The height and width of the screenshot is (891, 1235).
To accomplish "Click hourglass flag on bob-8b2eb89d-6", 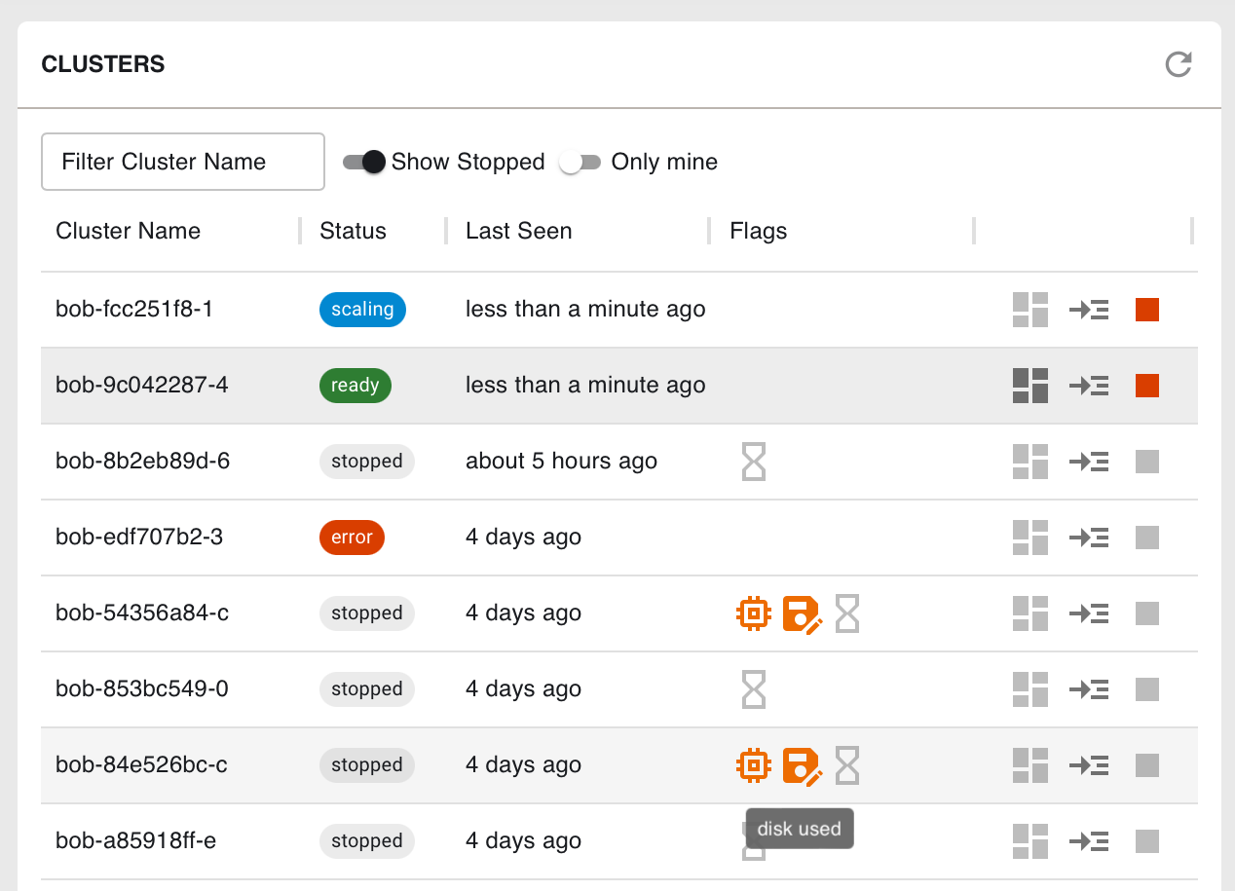I will [x=754, y=462].
